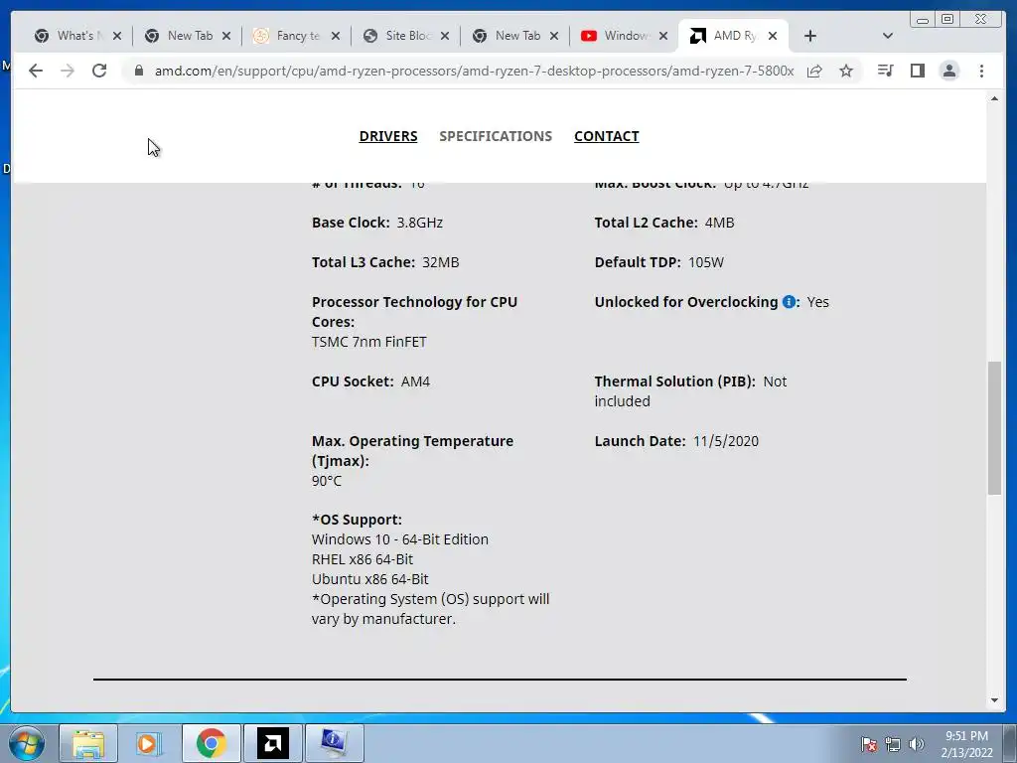This screenshot has width=1017, height=763.
Task: Open media controls icon in toolbar
Action: coord(885,71)
